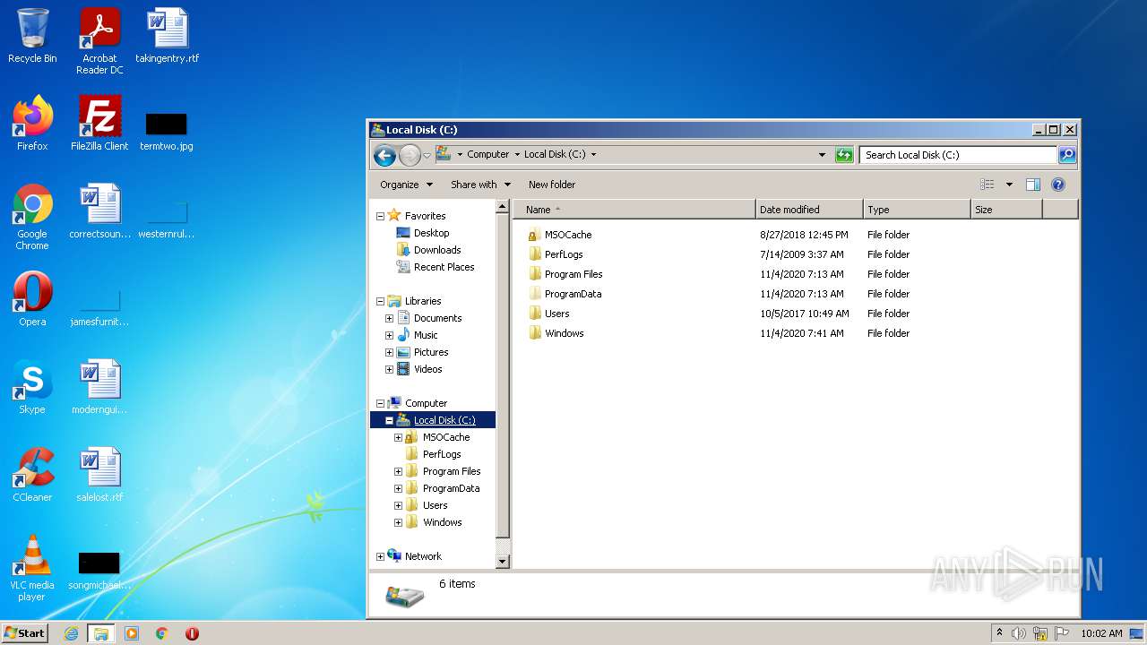Show hidden tray icons arrow
Screen dimensions: 1147x645
[x=999, y=633]
